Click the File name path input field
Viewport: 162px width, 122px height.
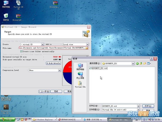pos(53,48)
